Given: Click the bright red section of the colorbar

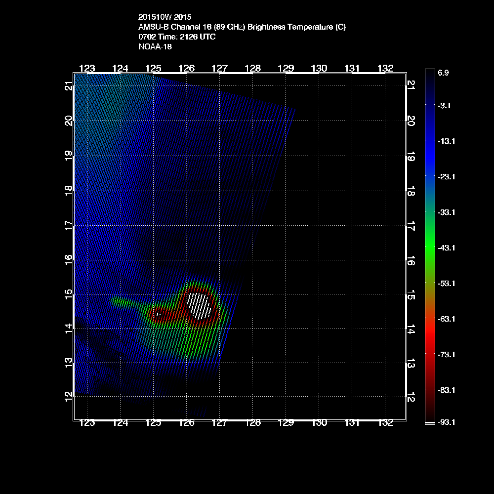Looking at the screenshot, I should click(430, 336).
